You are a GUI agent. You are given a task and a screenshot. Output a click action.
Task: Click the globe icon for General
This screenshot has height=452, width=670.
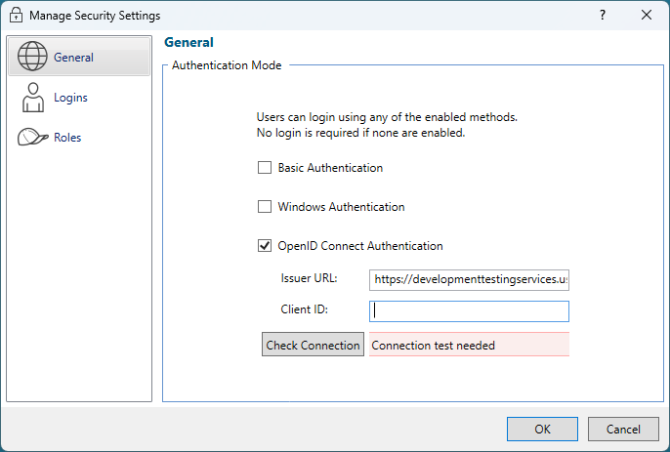click(x=32, y=58)
